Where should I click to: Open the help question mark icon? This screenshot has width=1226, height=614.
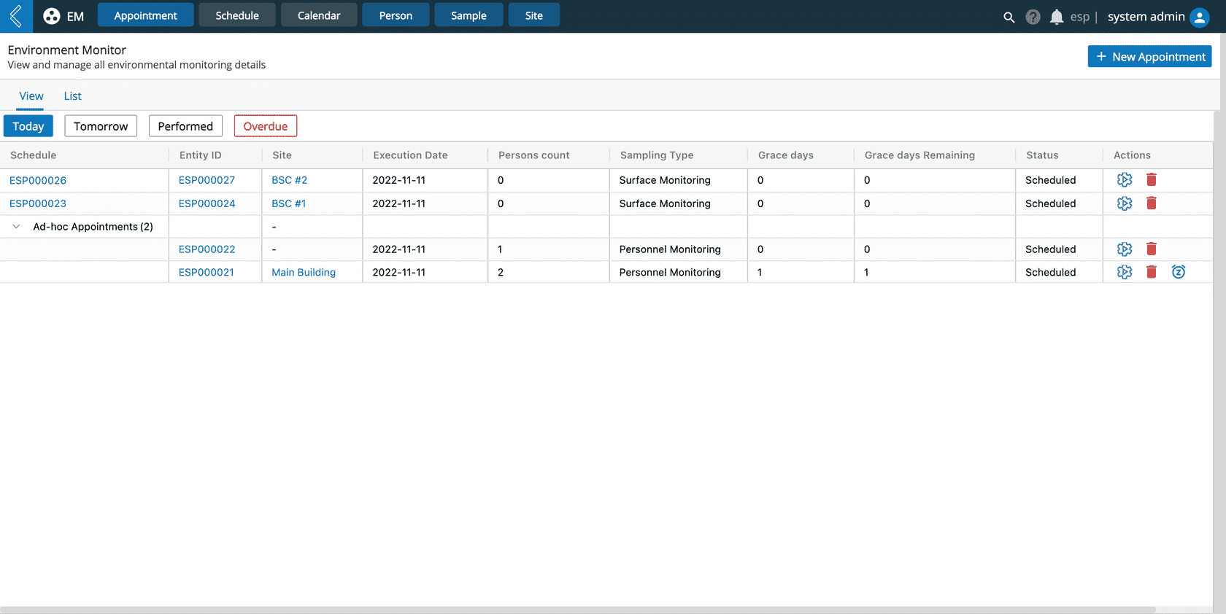[x=1033, y=17]
